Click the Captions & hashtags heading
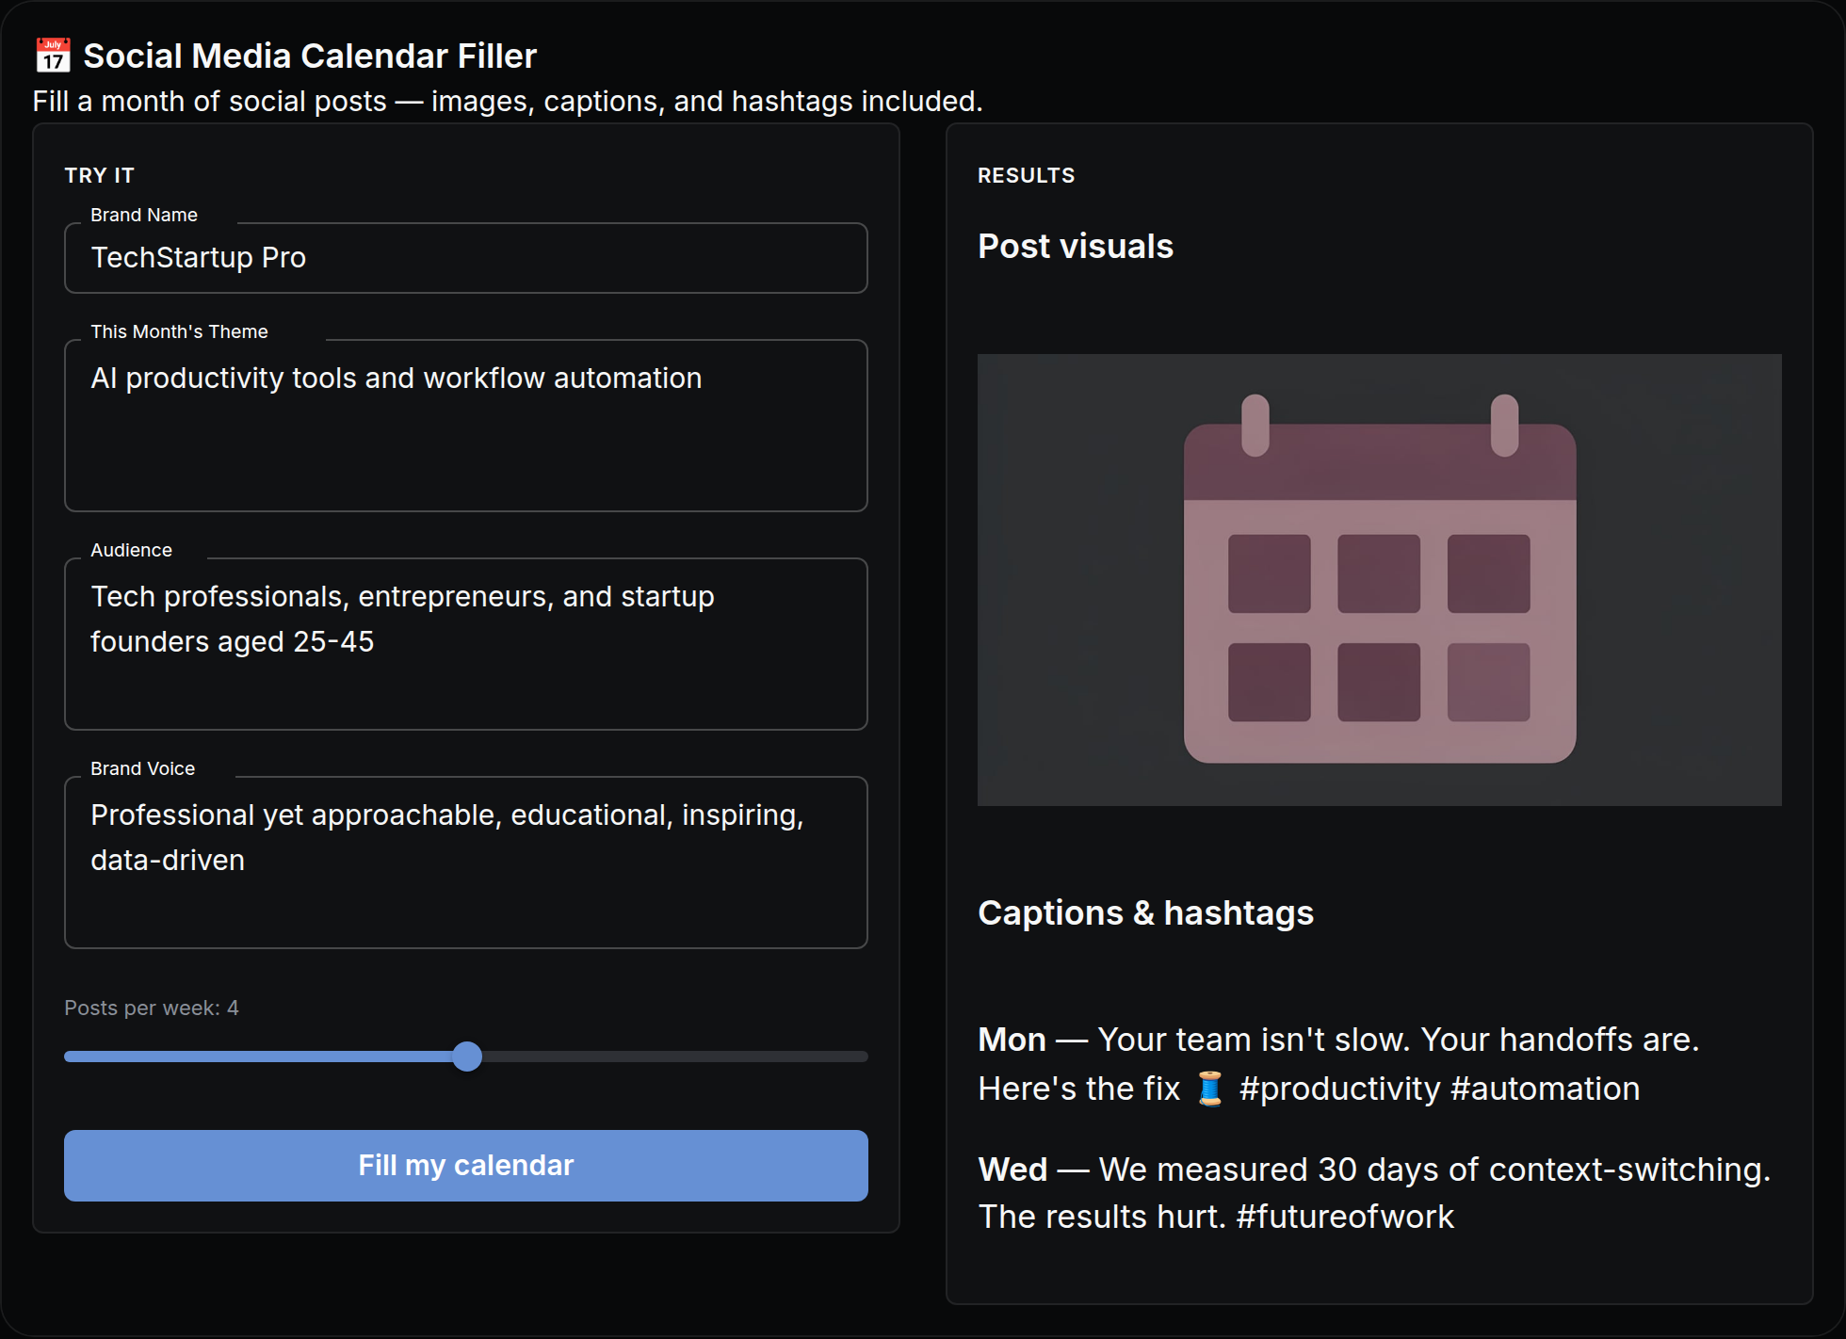 tap(1145, 912)
